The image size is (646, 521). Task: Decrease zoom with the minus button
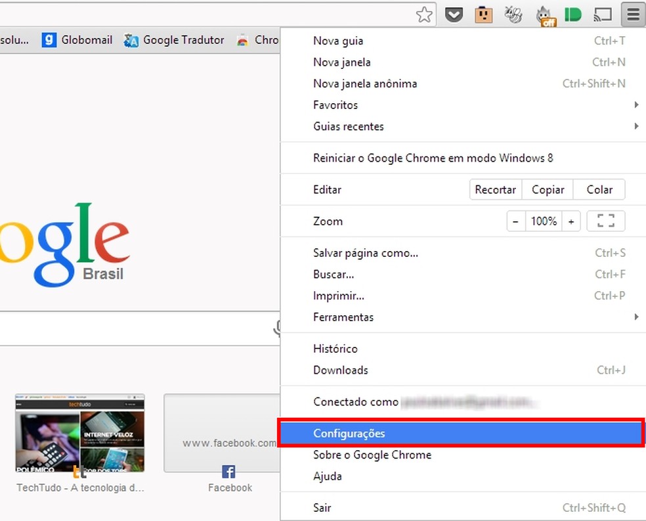click(516, 221)
